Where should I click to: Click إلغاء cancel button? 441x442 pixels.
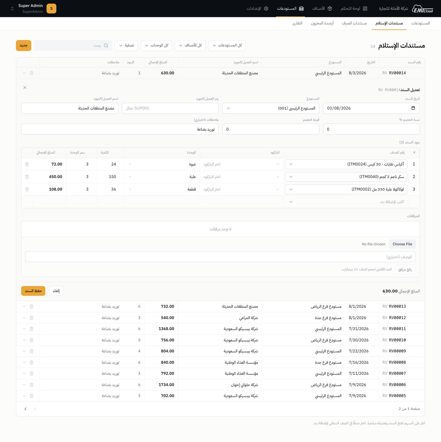[56, 291]
